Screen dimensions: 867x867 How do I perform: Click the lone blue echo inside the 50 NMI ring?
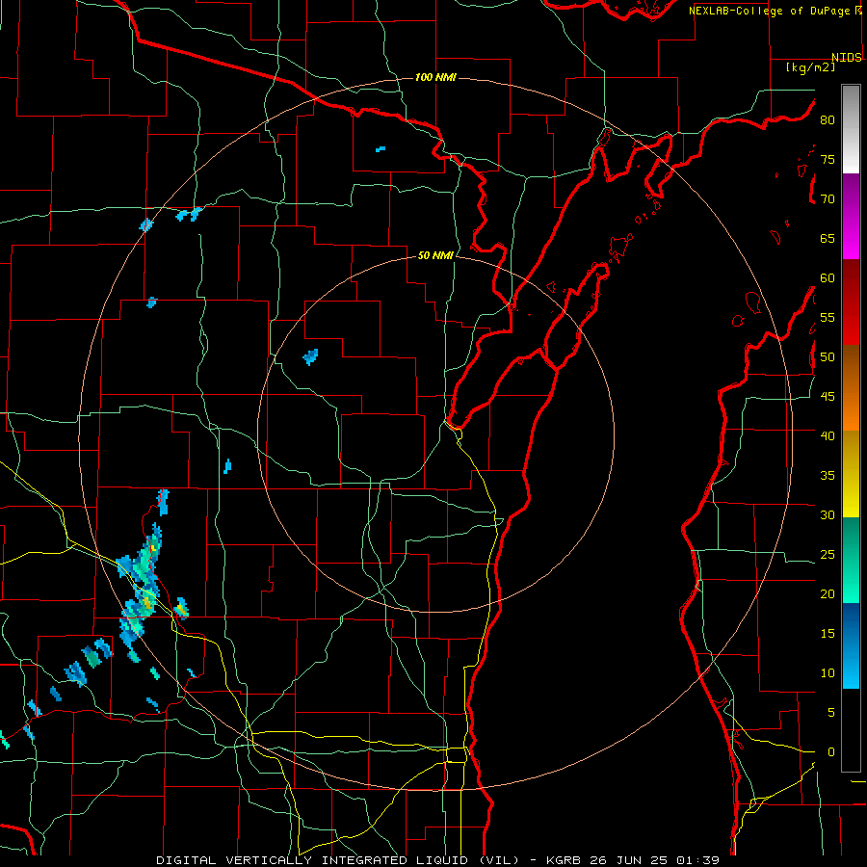(311, 357)
